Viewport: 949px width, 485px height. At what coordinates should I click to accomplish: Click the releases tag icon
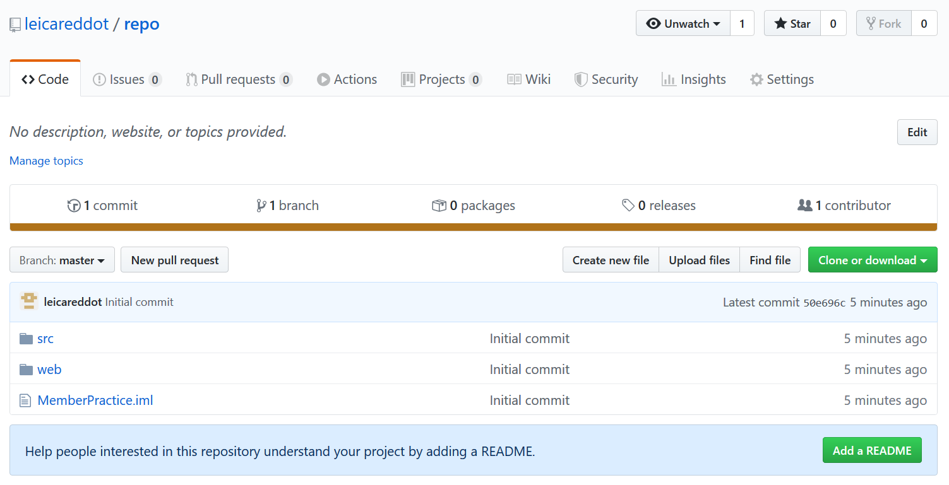tap(628, 206)
